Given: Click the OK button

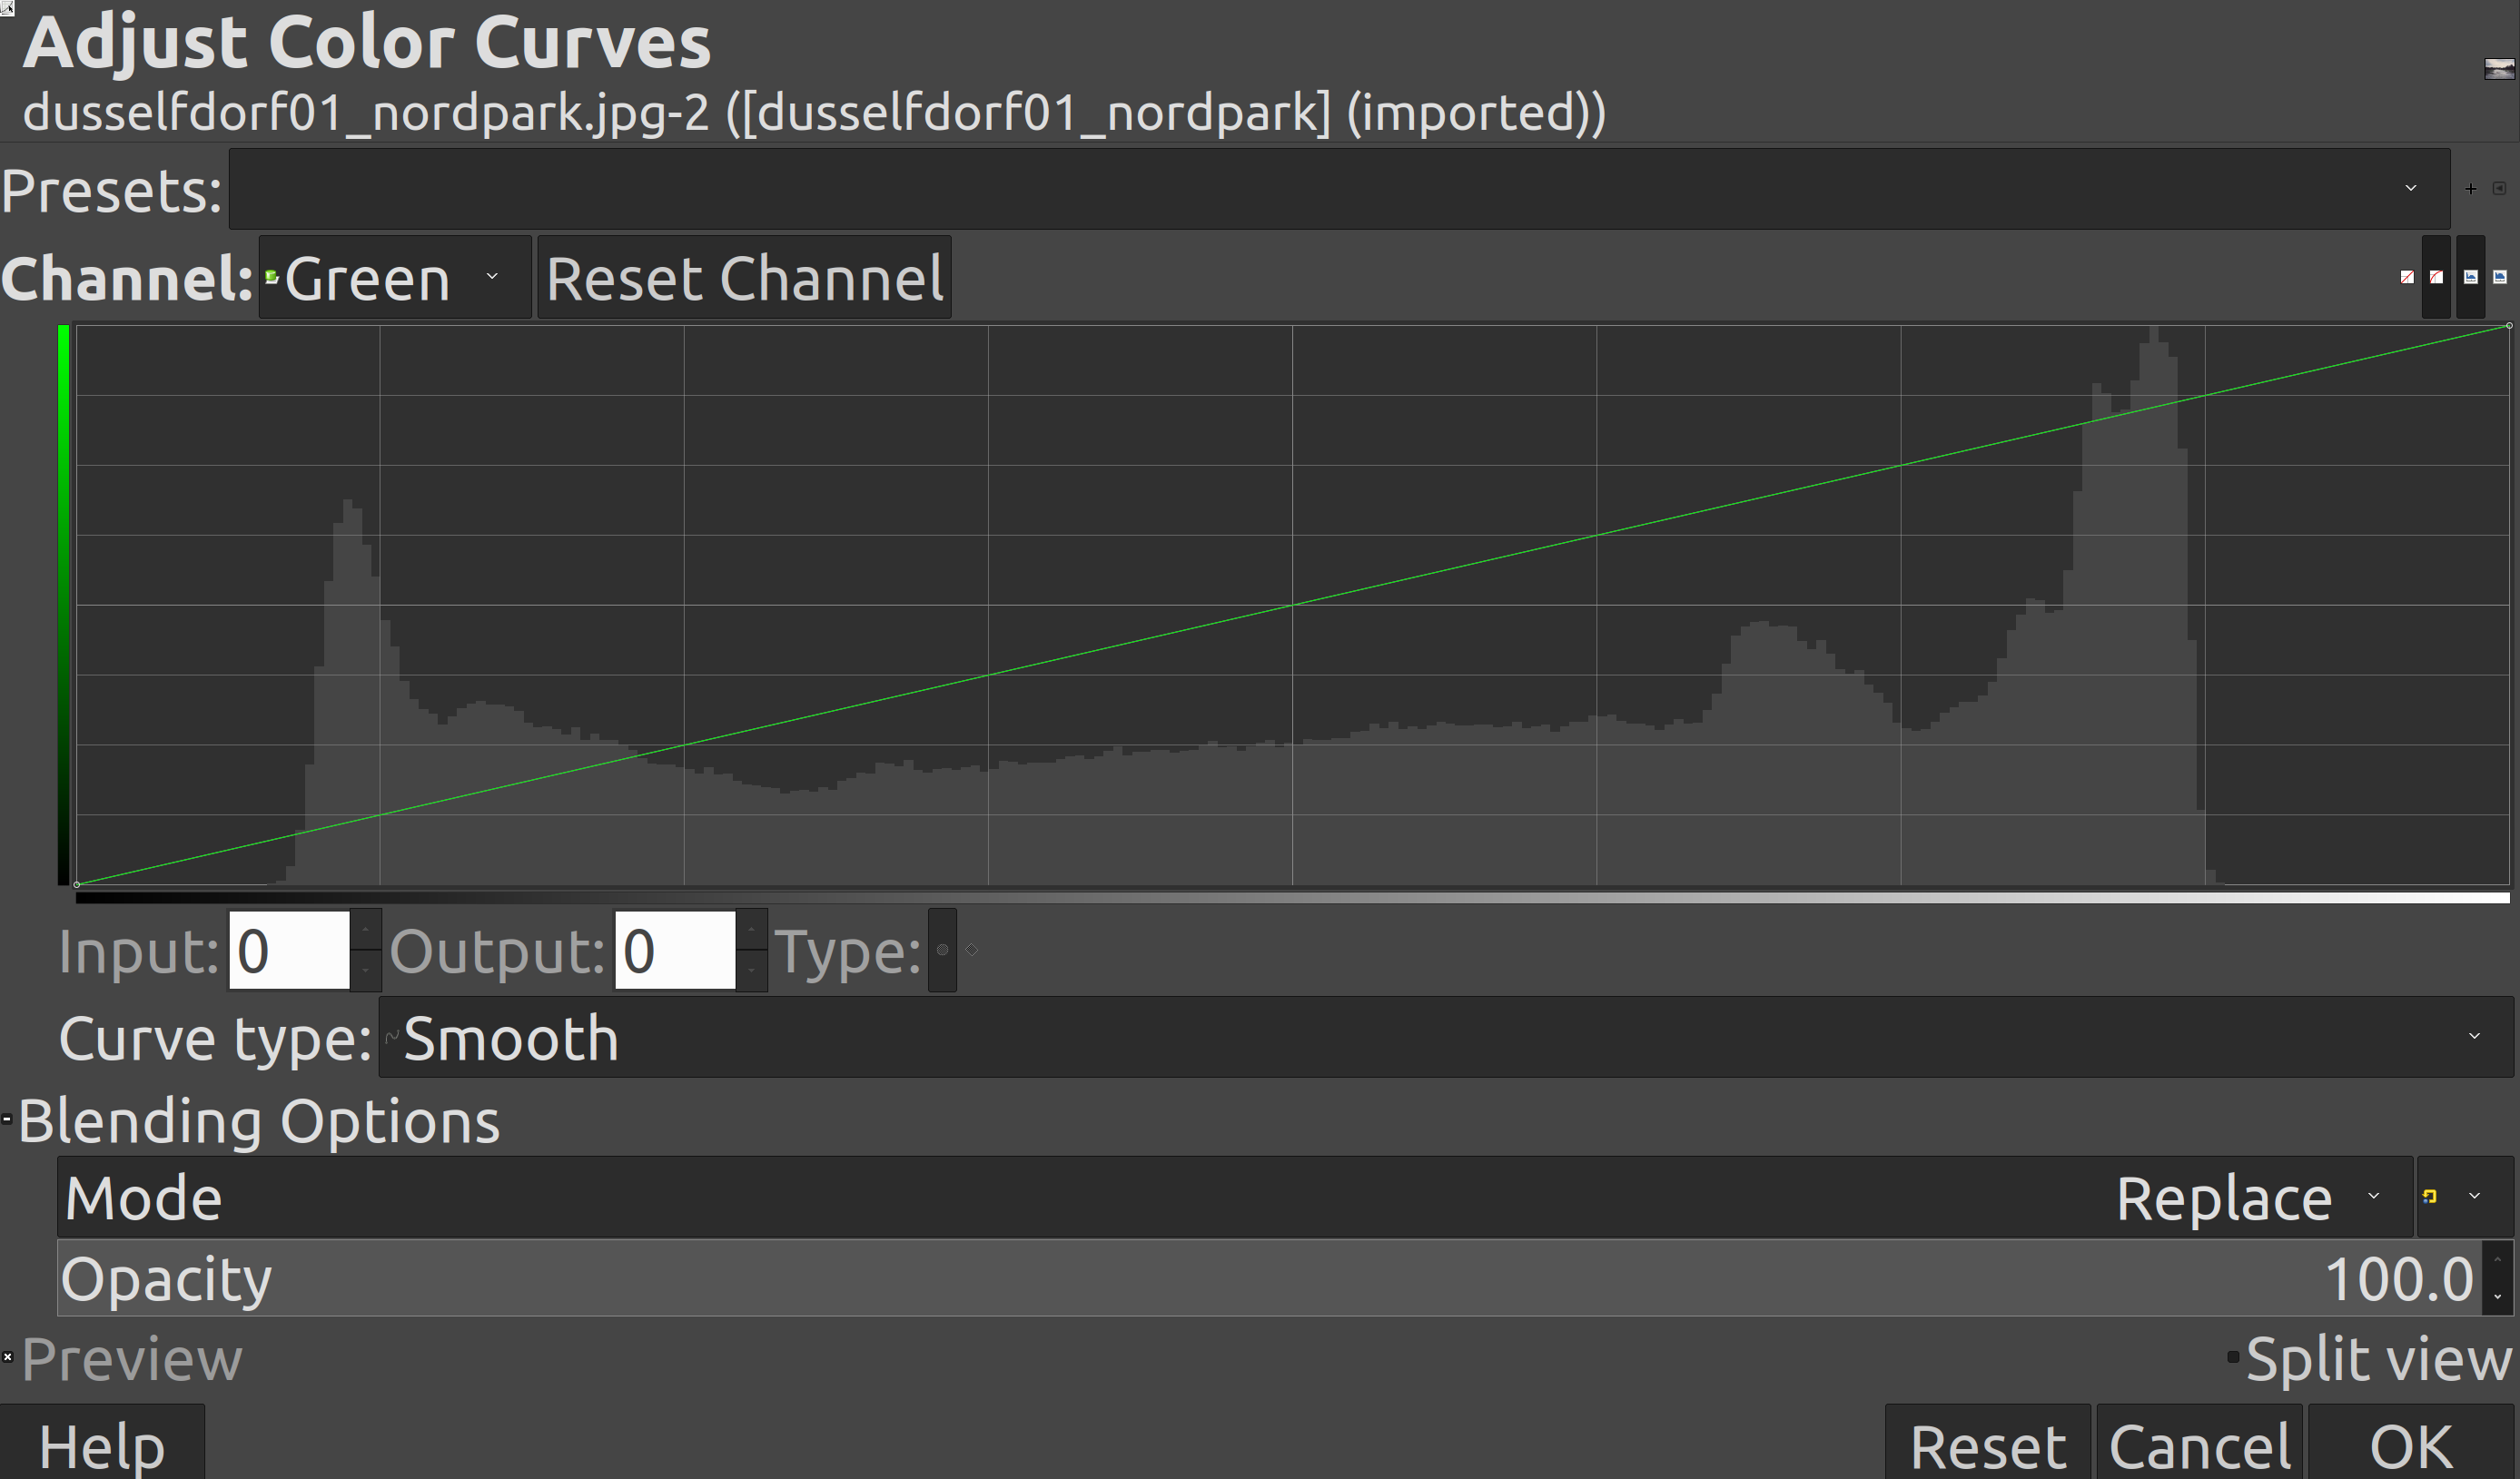Looking at the screenshot, I should tap(2410, 1445).
